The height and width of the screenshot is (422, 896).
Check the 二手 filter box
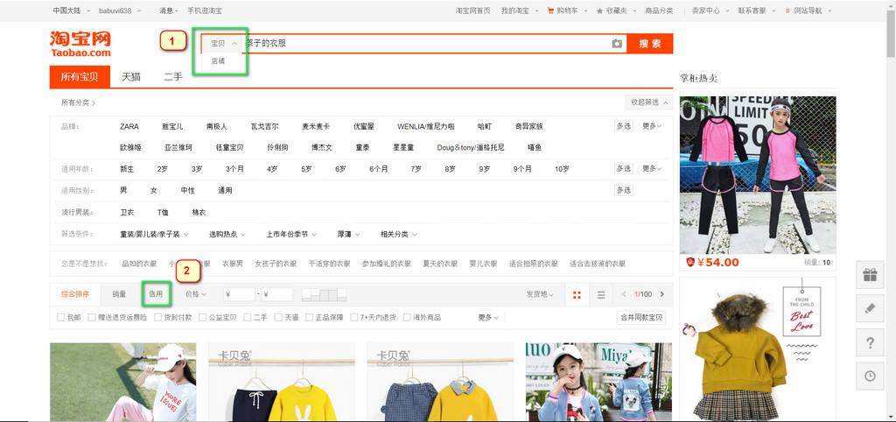tap(248, 317)
